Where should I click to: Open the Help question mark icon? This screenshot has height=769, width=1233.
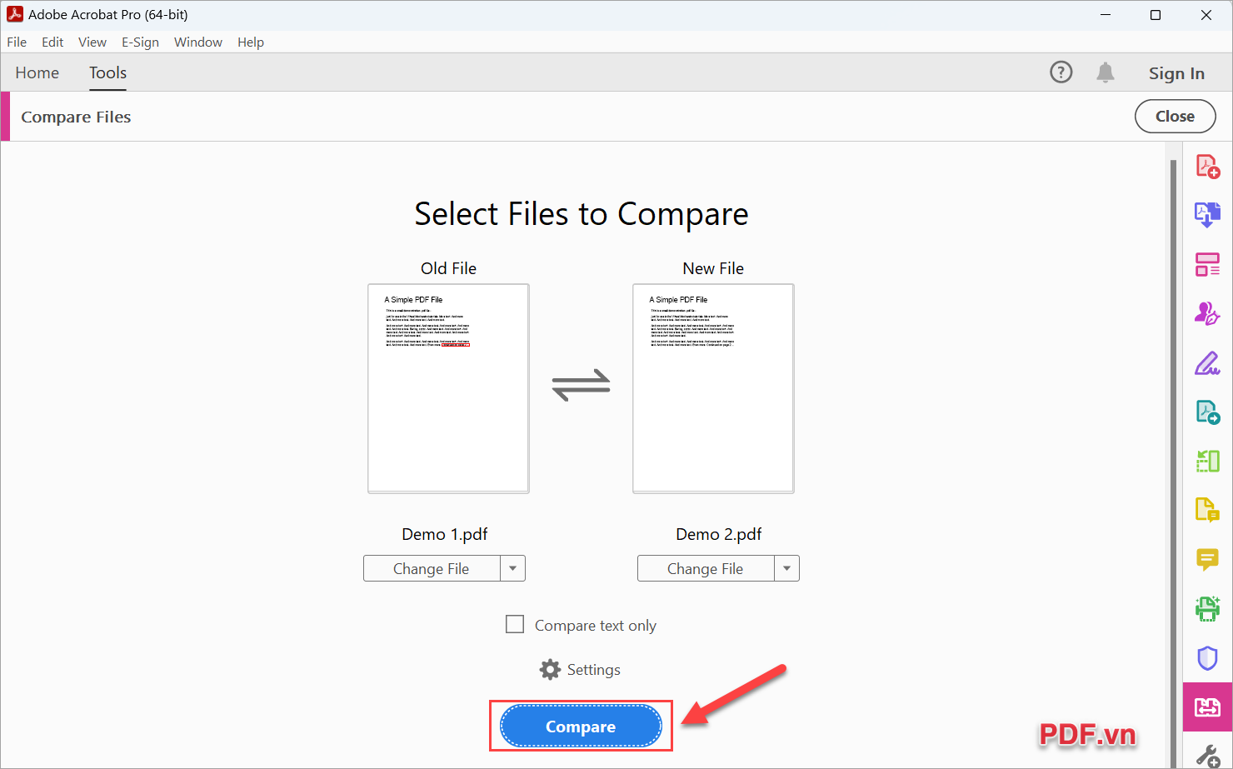tap(1061, 72)
